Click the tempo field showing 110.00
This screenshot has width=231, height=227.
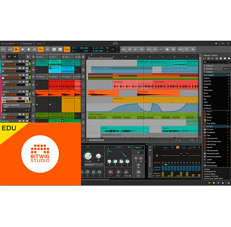coord(84,48)
